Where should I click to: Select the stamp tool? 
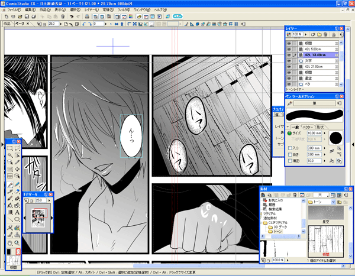pyautogui.click(x=17, y=235)
